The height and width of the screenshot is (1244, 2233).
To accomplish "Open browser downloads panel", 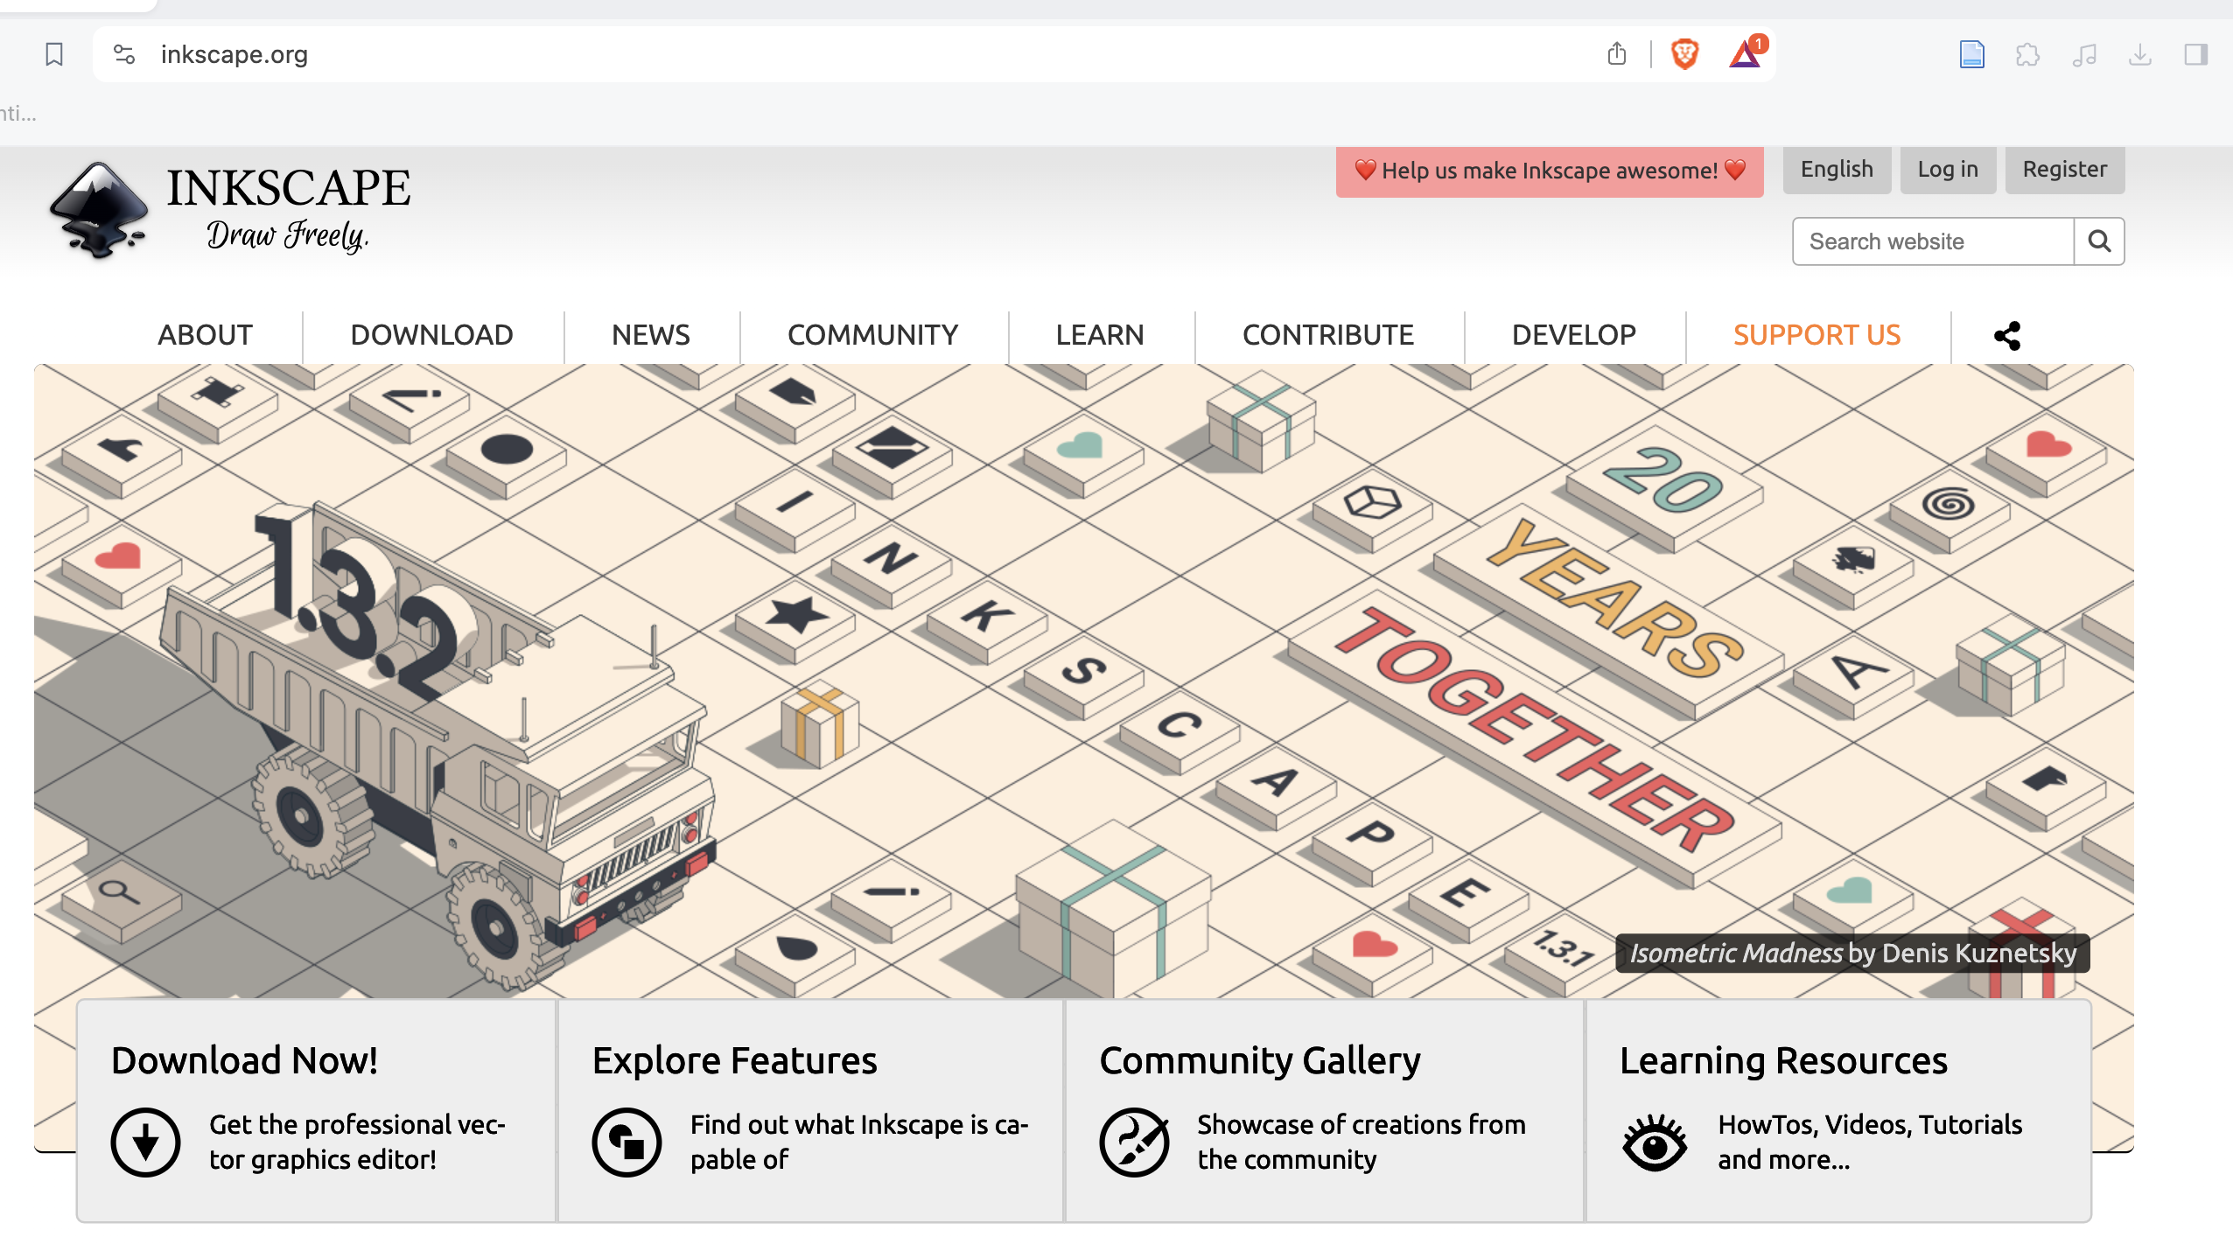I will (x=2139, y=54).
